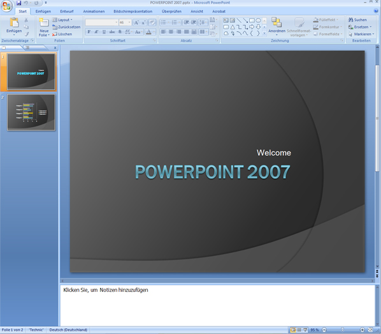Open the Anordnen arrange menu
This screenshot has height=334, width=381.
point(277,26)
